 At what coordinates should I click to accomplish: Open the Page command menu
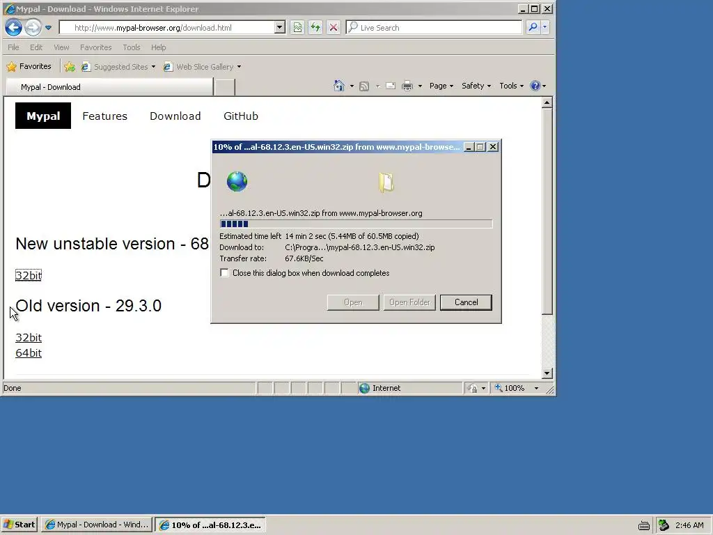coord(441,86)
